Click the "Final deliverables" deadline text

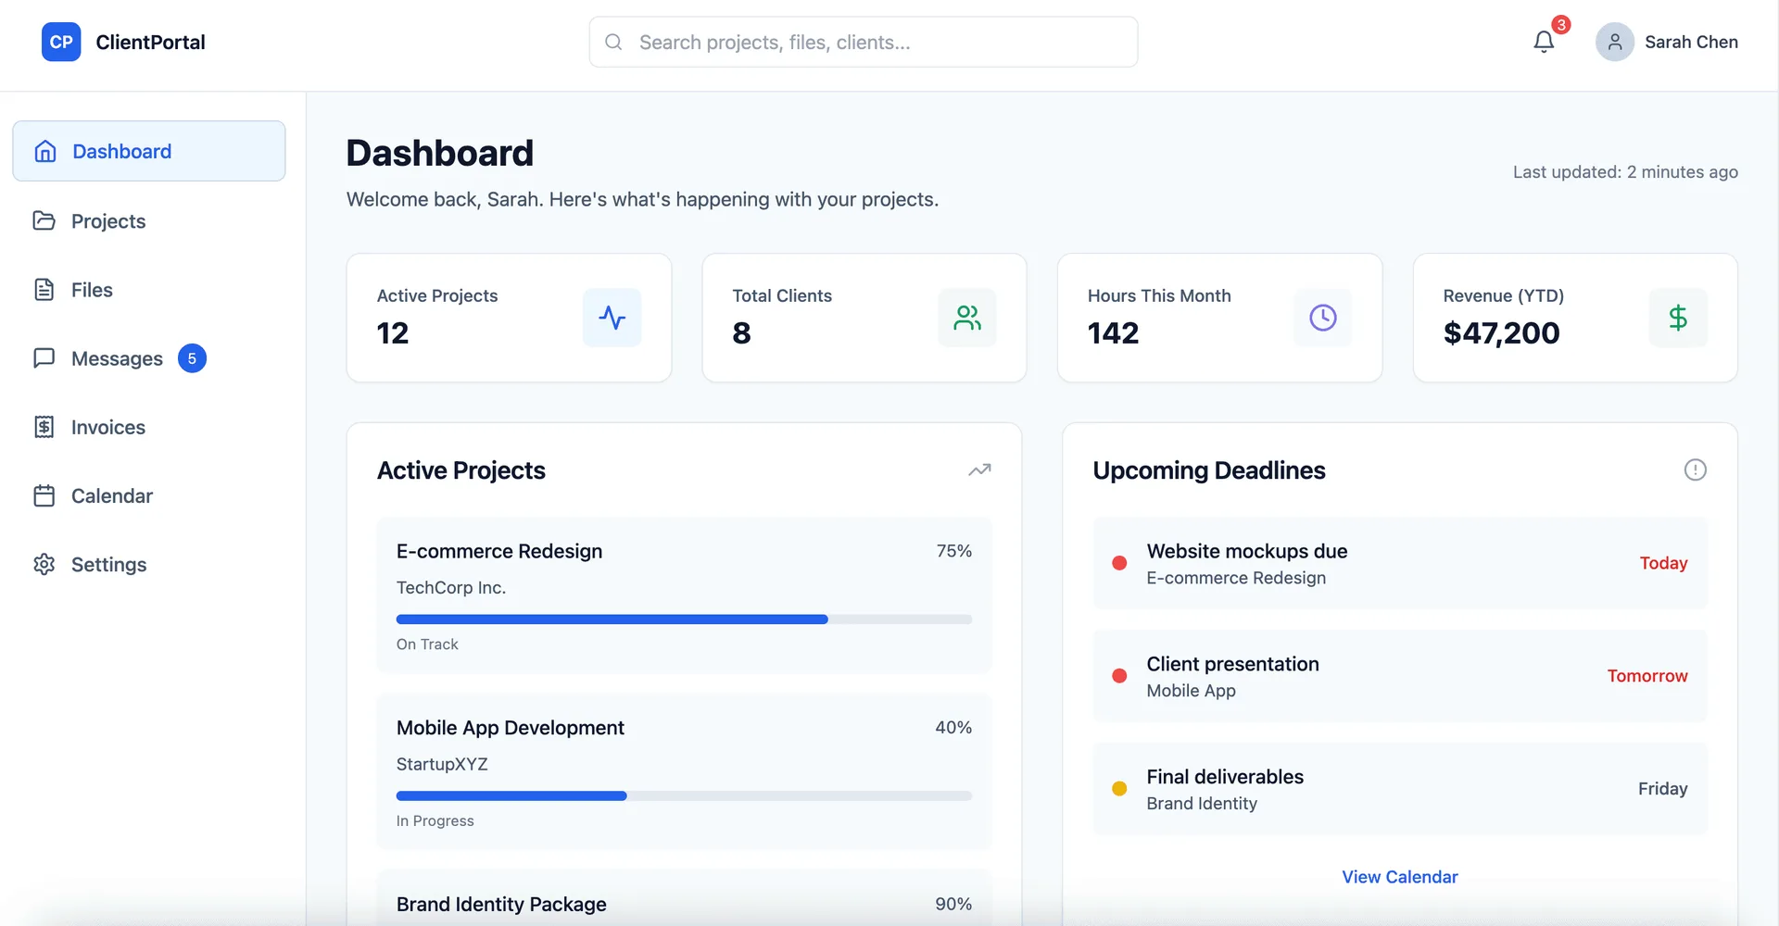click(x=1225, y=777)
